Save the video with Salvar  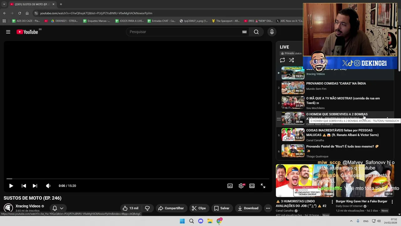coord(222,208)
